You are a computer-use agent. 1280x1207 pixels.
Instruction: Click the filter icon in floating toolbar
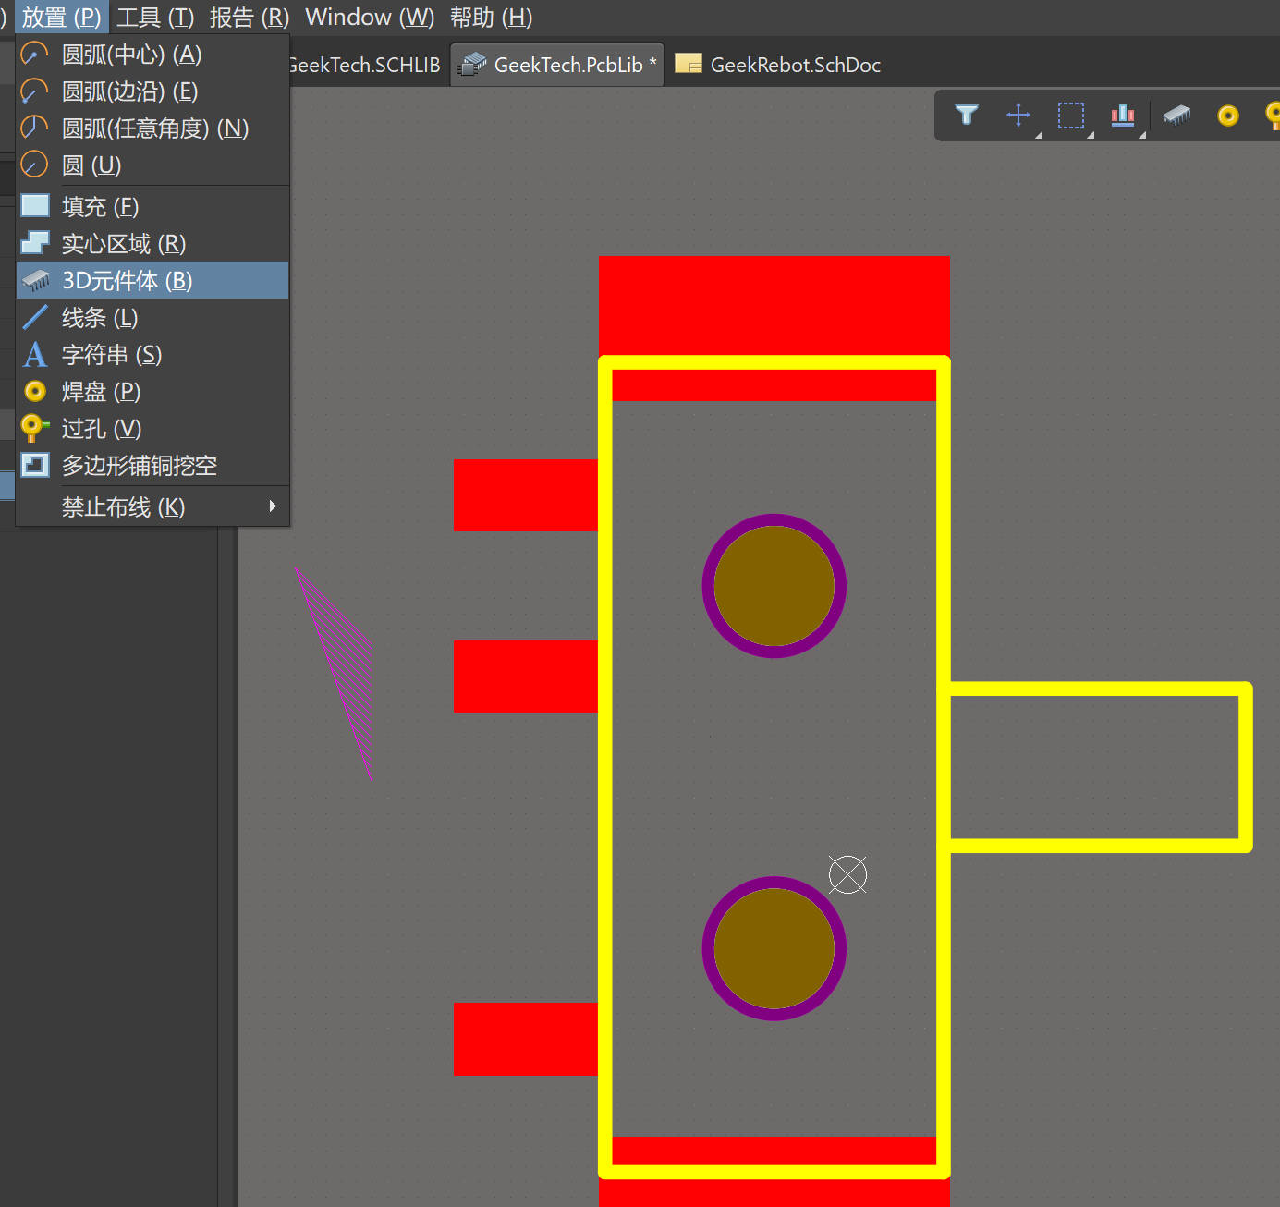tap(967, 115)
